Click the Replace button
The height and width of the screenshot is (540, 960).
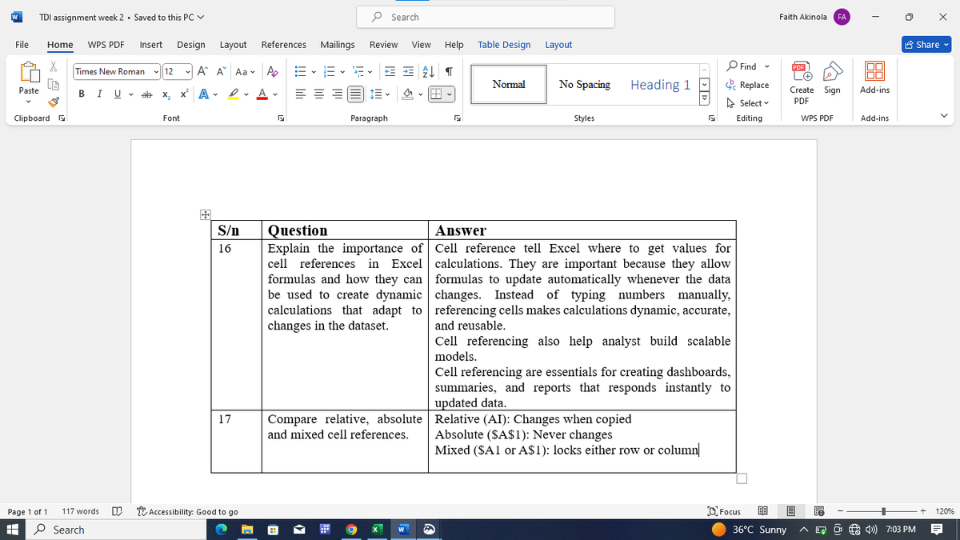[747, 85]
